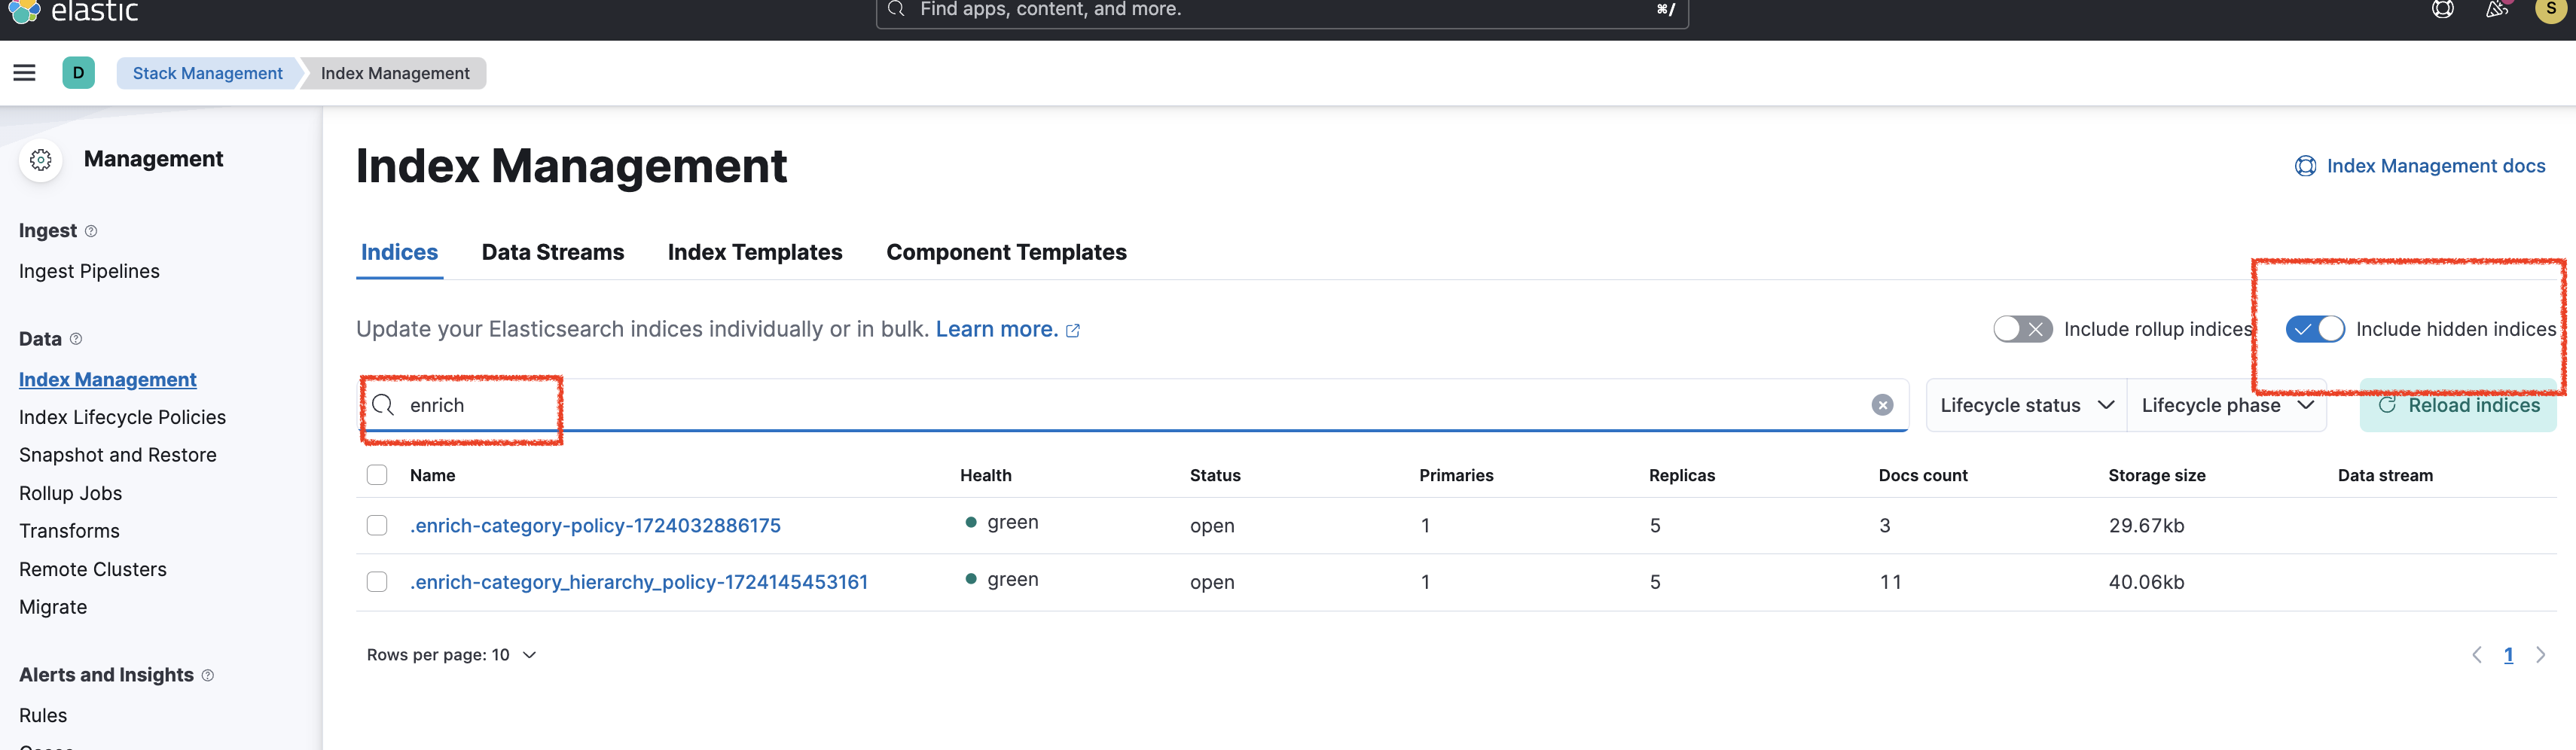Click Alerts and Insights help icon
This screenshot has width=2576, height=750.
208,675
